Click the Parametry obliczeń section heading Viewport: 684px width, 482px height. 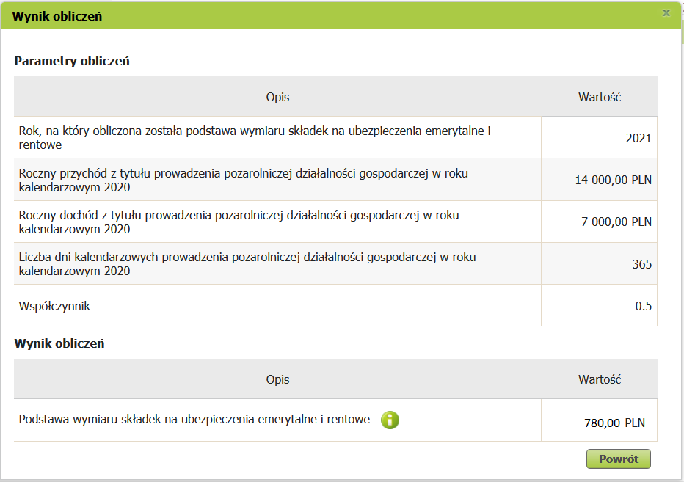pos(72,61)
